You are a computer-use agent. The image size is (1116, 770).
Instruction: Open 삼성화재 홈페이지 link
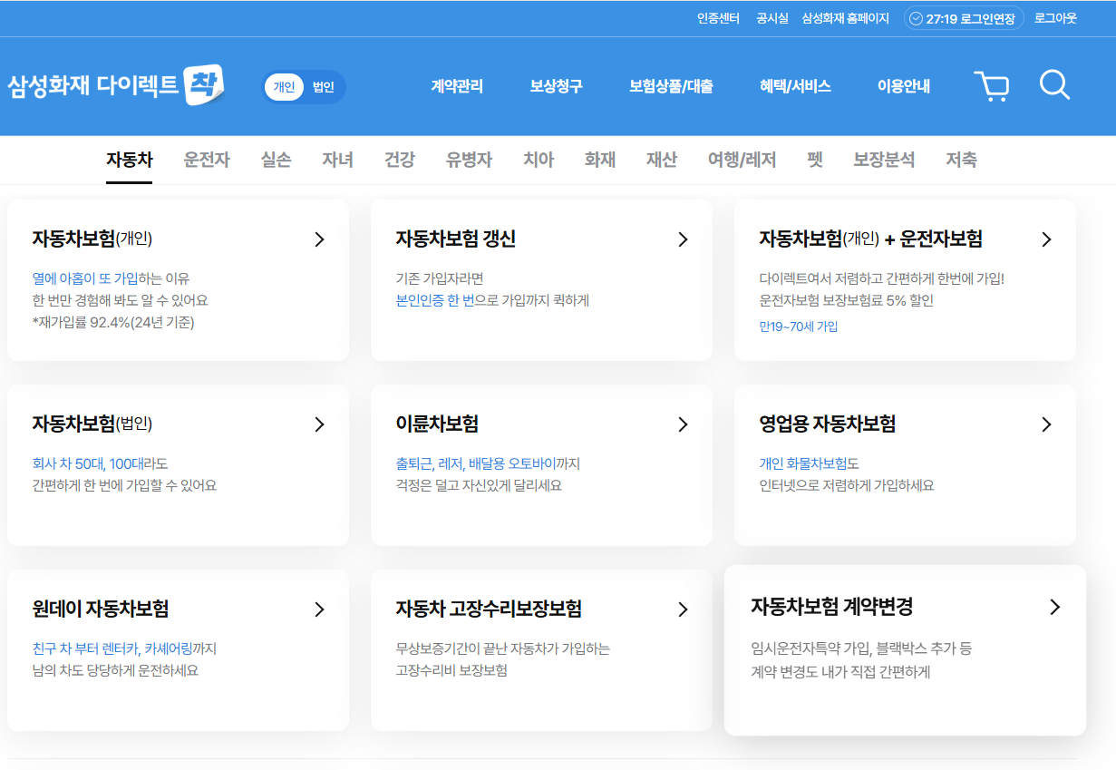click(845, 18)
